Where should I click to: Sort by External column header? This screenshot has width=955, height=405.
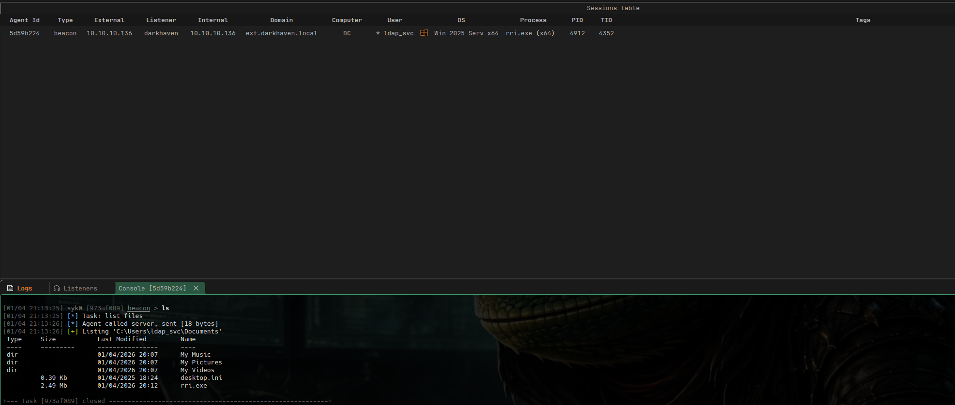tap(109, 20)
